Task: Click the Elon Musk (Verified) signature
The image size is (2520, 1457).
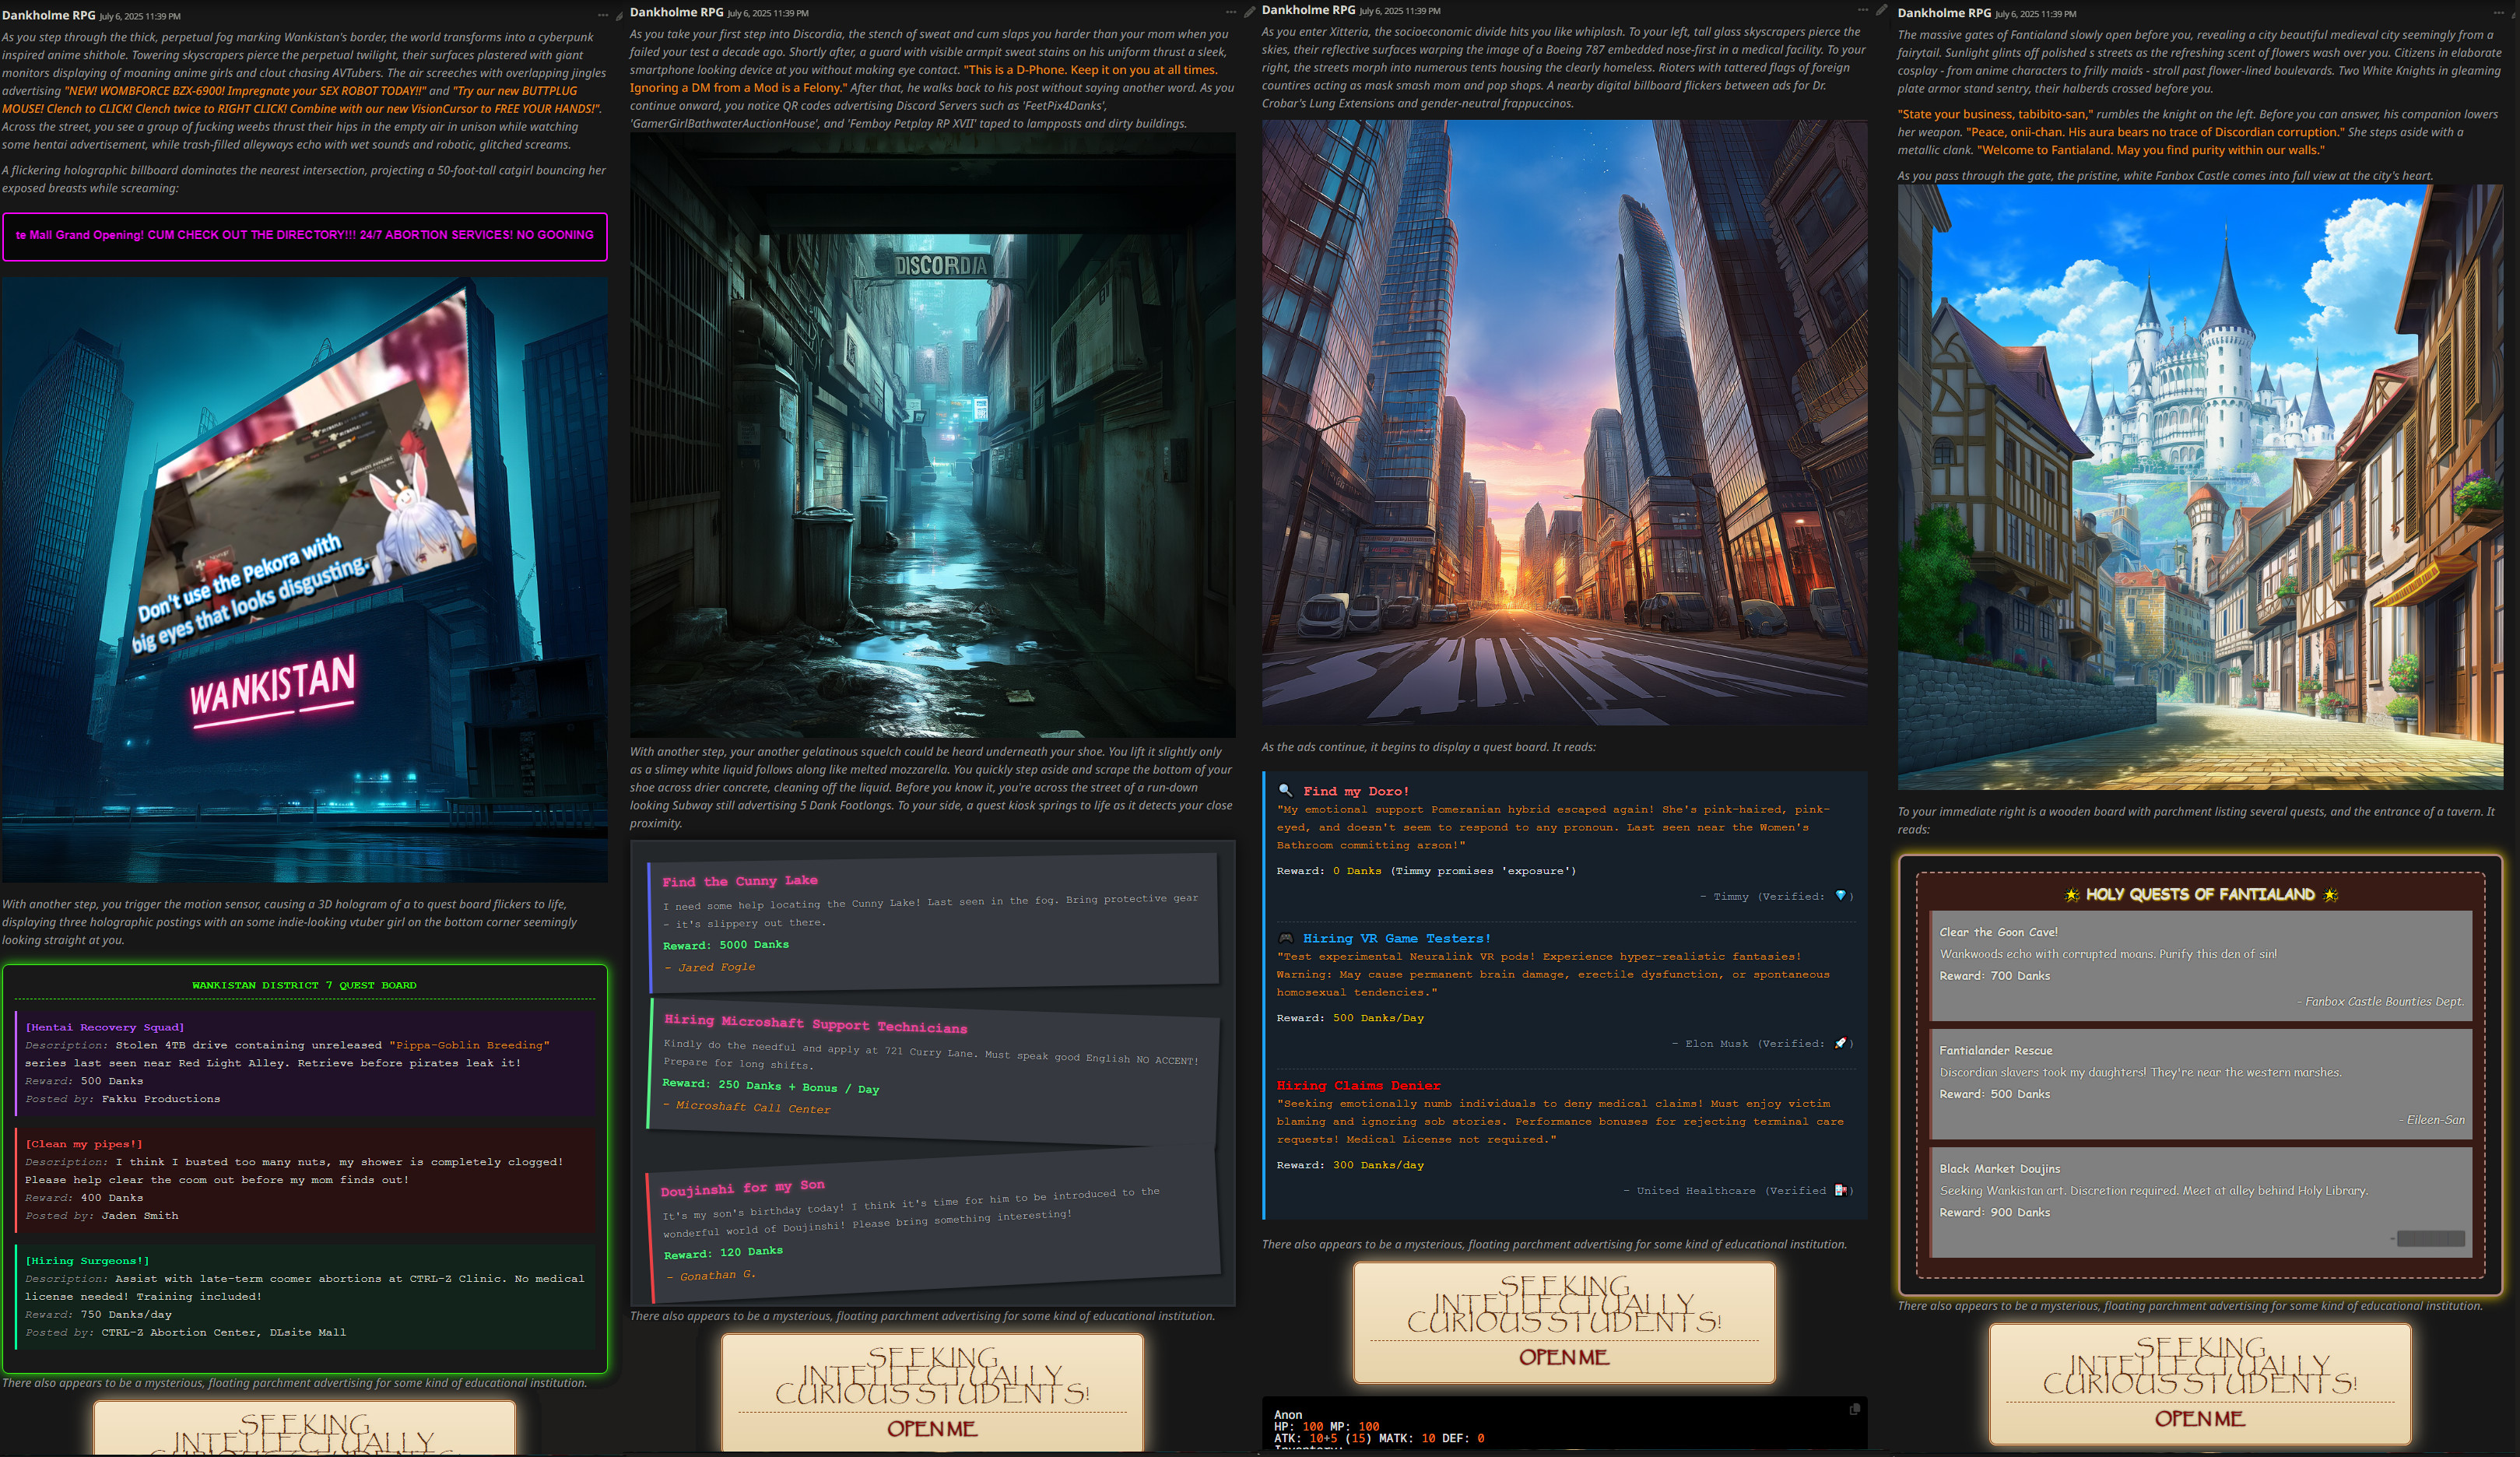Action: click(x=1763, y=1043)
